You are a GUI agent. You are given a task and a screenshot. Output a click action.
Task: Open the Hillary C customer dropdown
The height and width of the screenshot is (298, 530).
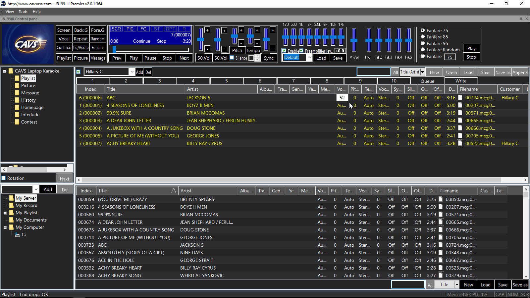pos(132,72)
